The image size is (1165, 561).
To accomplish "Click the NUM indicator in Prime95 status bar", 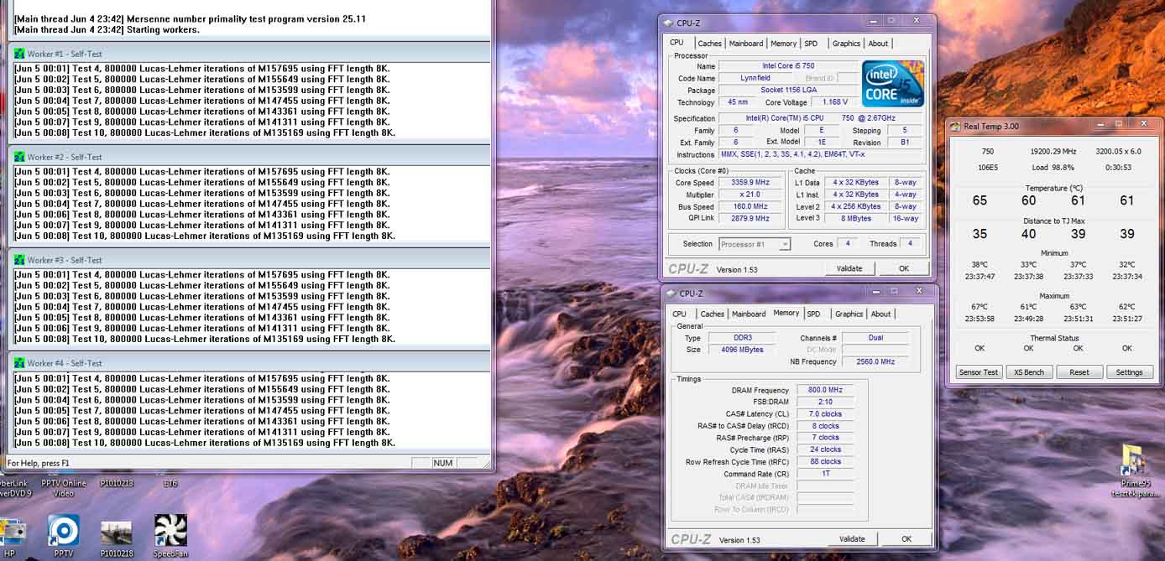I will click(442, 463).
